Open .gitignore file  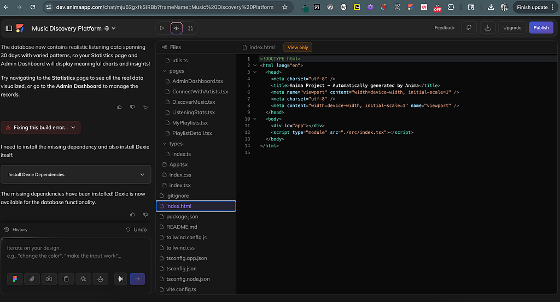[196, 196]
